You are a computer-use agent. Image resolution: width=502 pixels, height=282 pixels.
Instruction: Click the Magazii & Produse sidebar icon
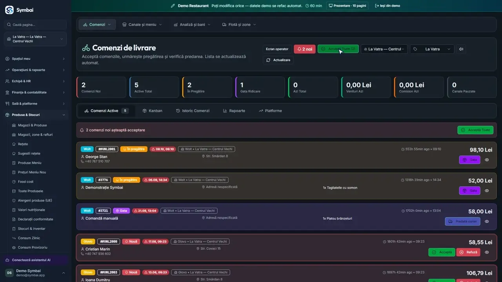14,125
